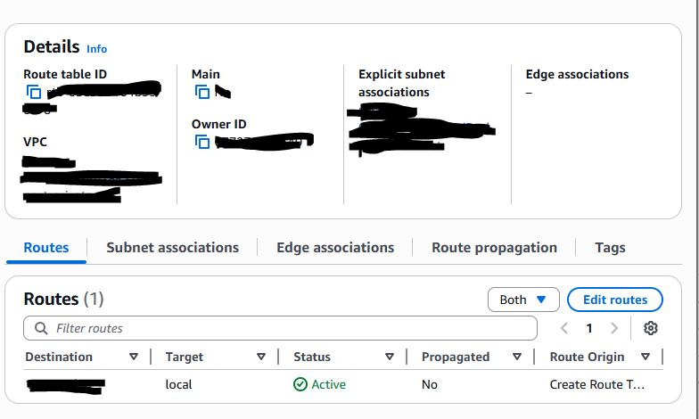Viewport: 699px width, 419px height.
Task: Open the Details Info link
Action: 96,49
